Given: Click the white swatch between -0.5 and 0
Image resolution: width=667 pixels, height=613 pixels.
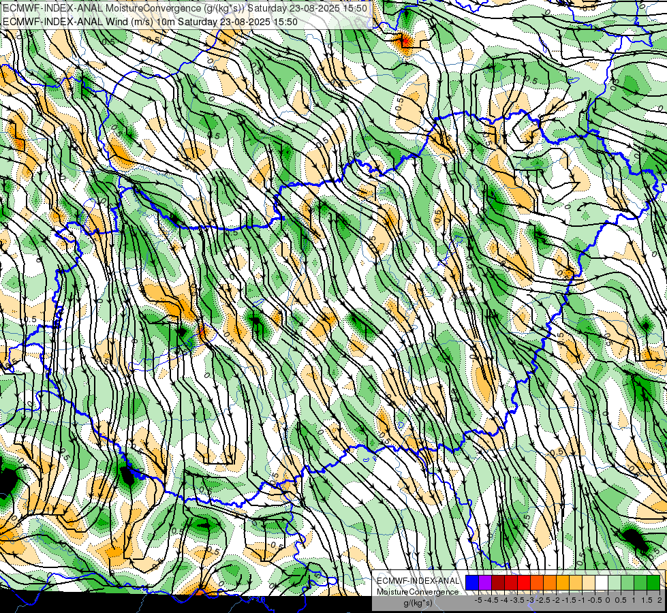Looking at the screenshot, I should [x=602, y=582].
